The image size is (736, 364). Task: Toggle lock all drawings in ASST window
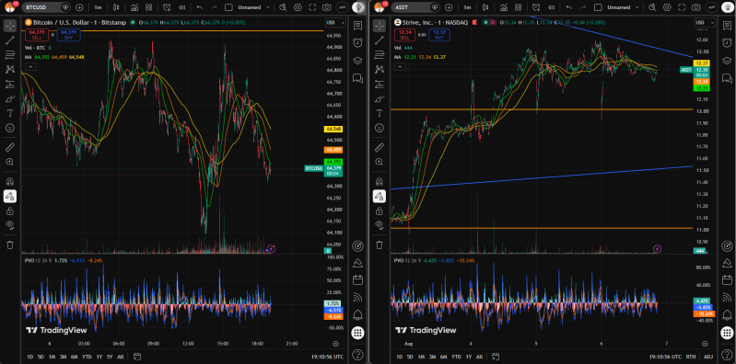pos(380,210)
